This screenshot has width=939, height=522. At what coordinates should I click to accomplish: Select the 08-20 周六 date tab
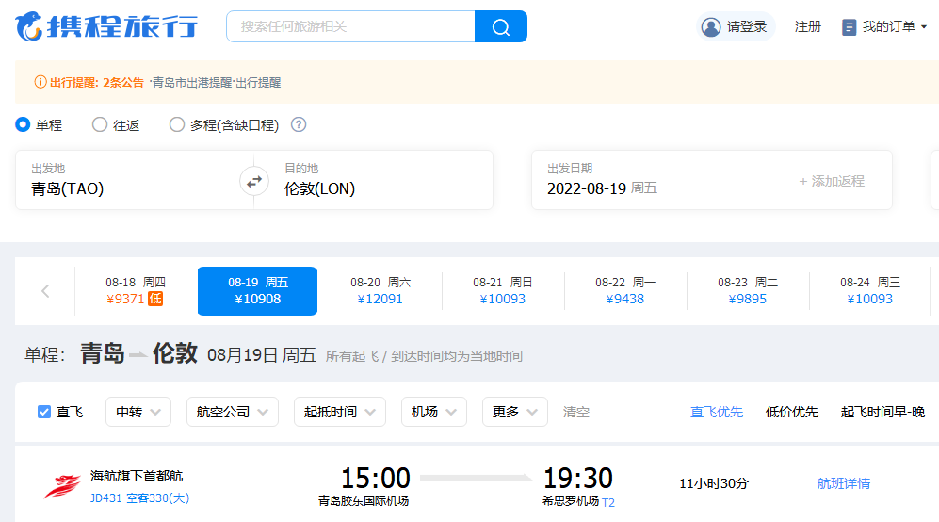[380, 290]
